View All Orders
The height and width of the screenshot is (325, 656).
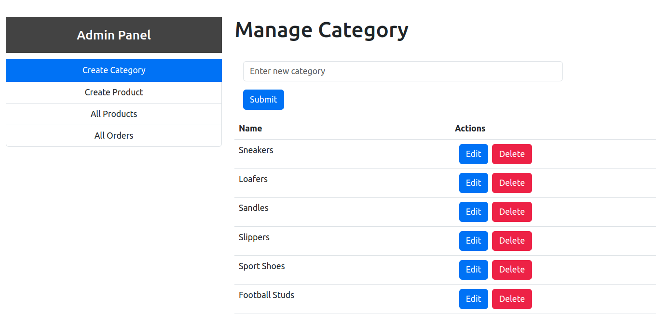114,135
